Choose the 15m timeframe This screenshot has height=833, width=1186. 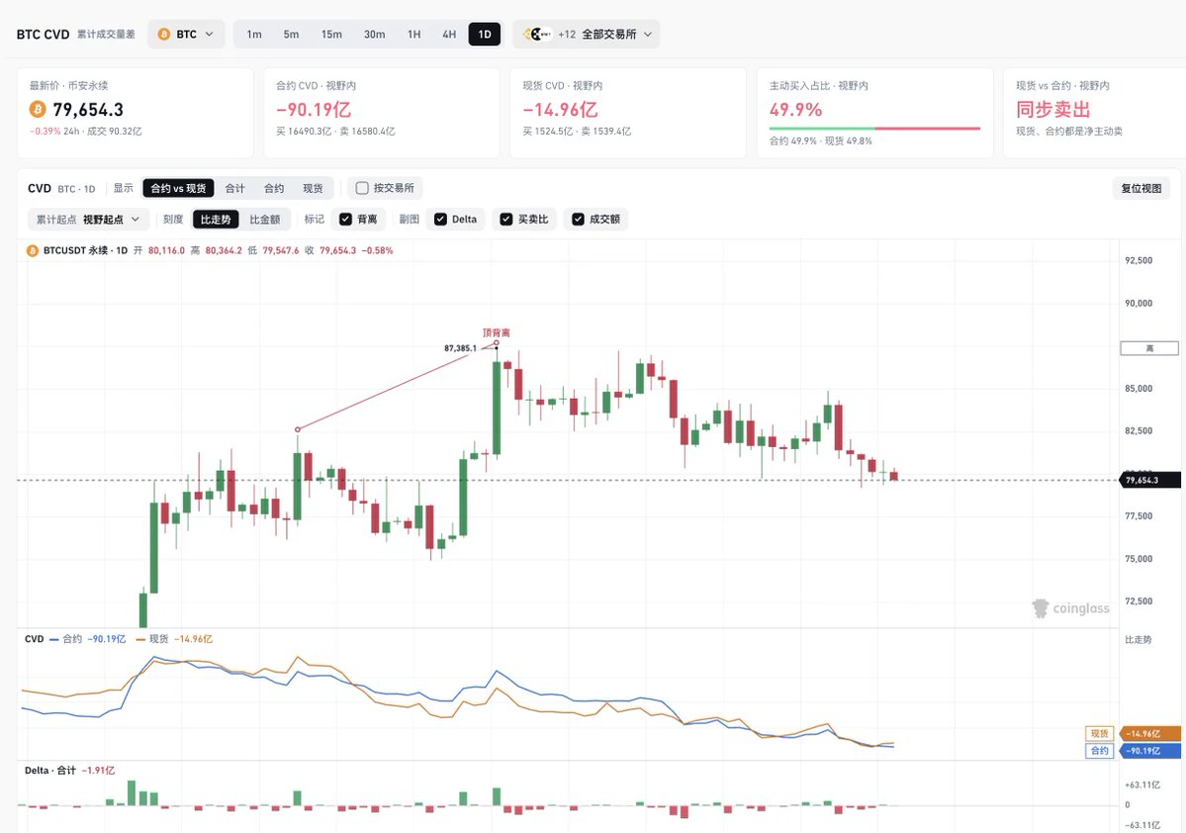coord(331,34)
